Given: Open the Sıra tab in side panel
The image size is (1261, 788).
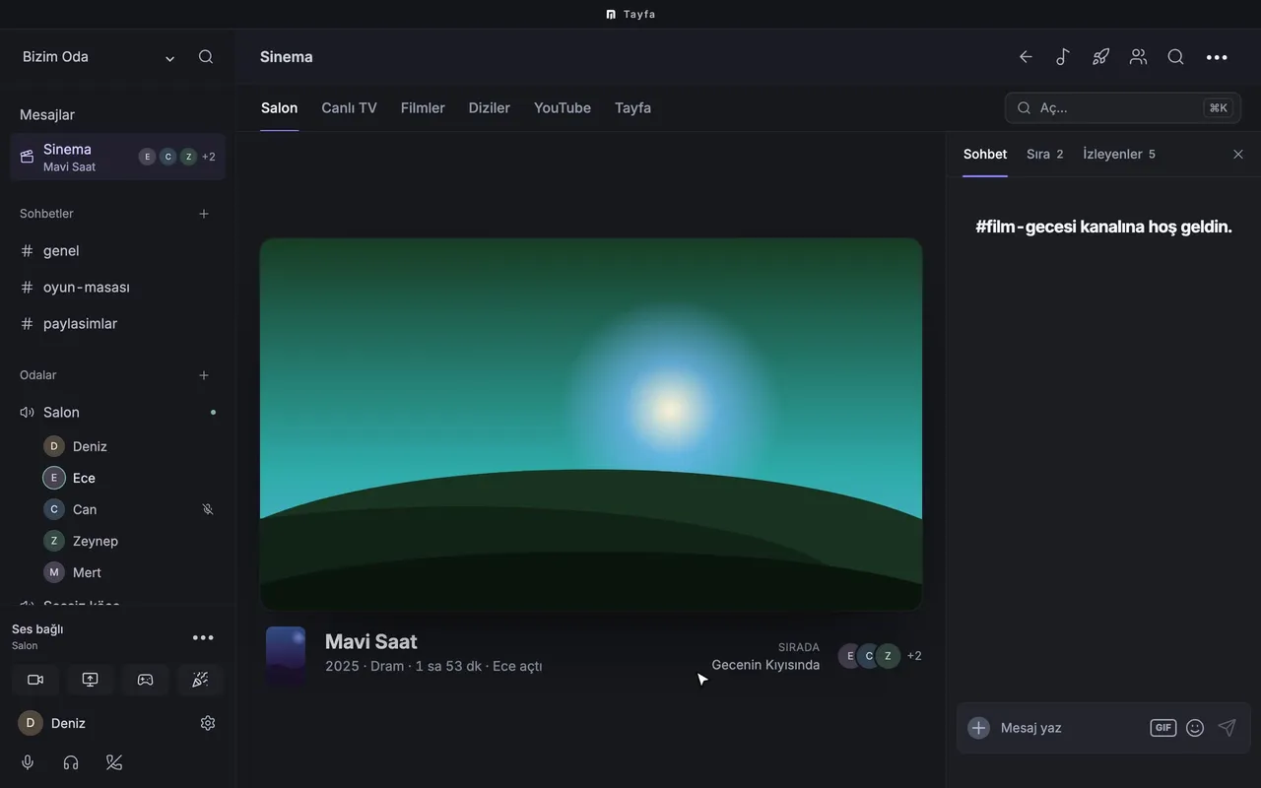Looking at the screenshot, I should pyautogui.click(x=1044, y=154).
